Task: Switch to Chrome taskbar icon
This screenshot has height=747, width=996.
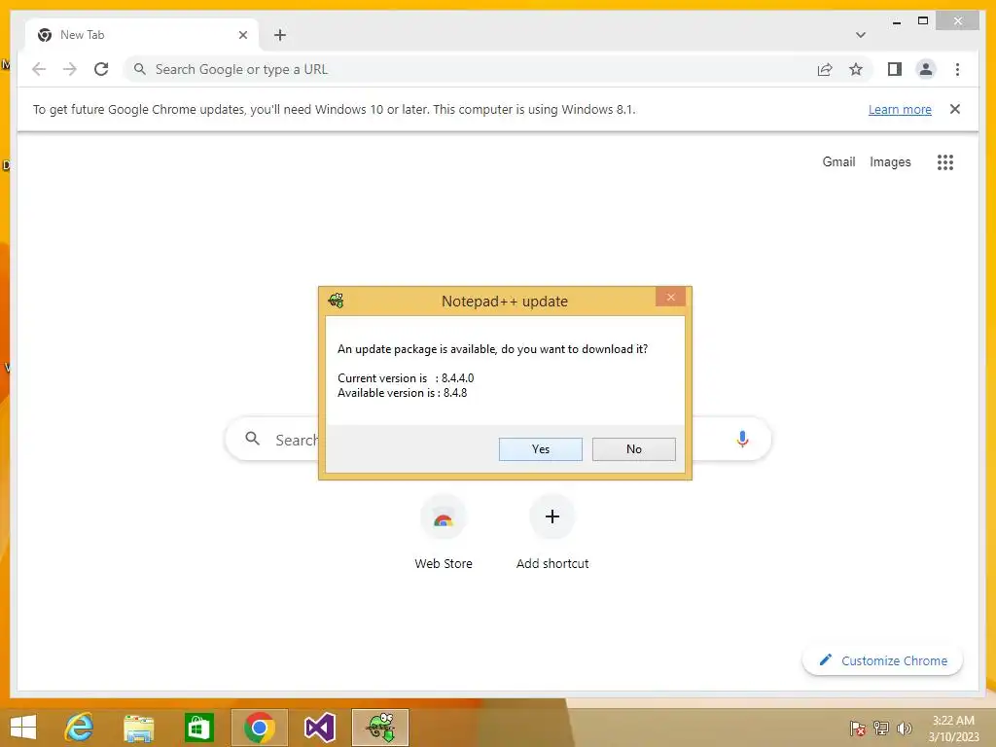Action: (259, 728)
